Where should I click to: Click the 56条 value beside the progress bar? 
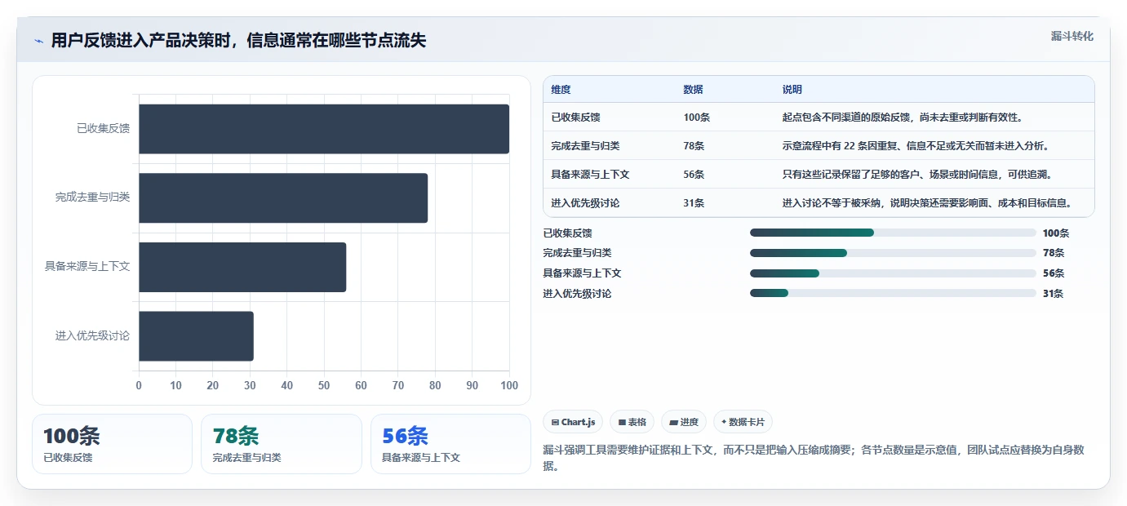click(1054, 273)
